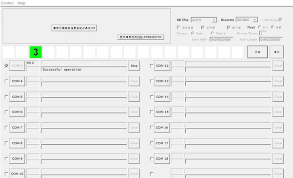Screen dimensions: 293x178
Task: Enable the COM 5 checkbox
Action: tap(6, 97)
